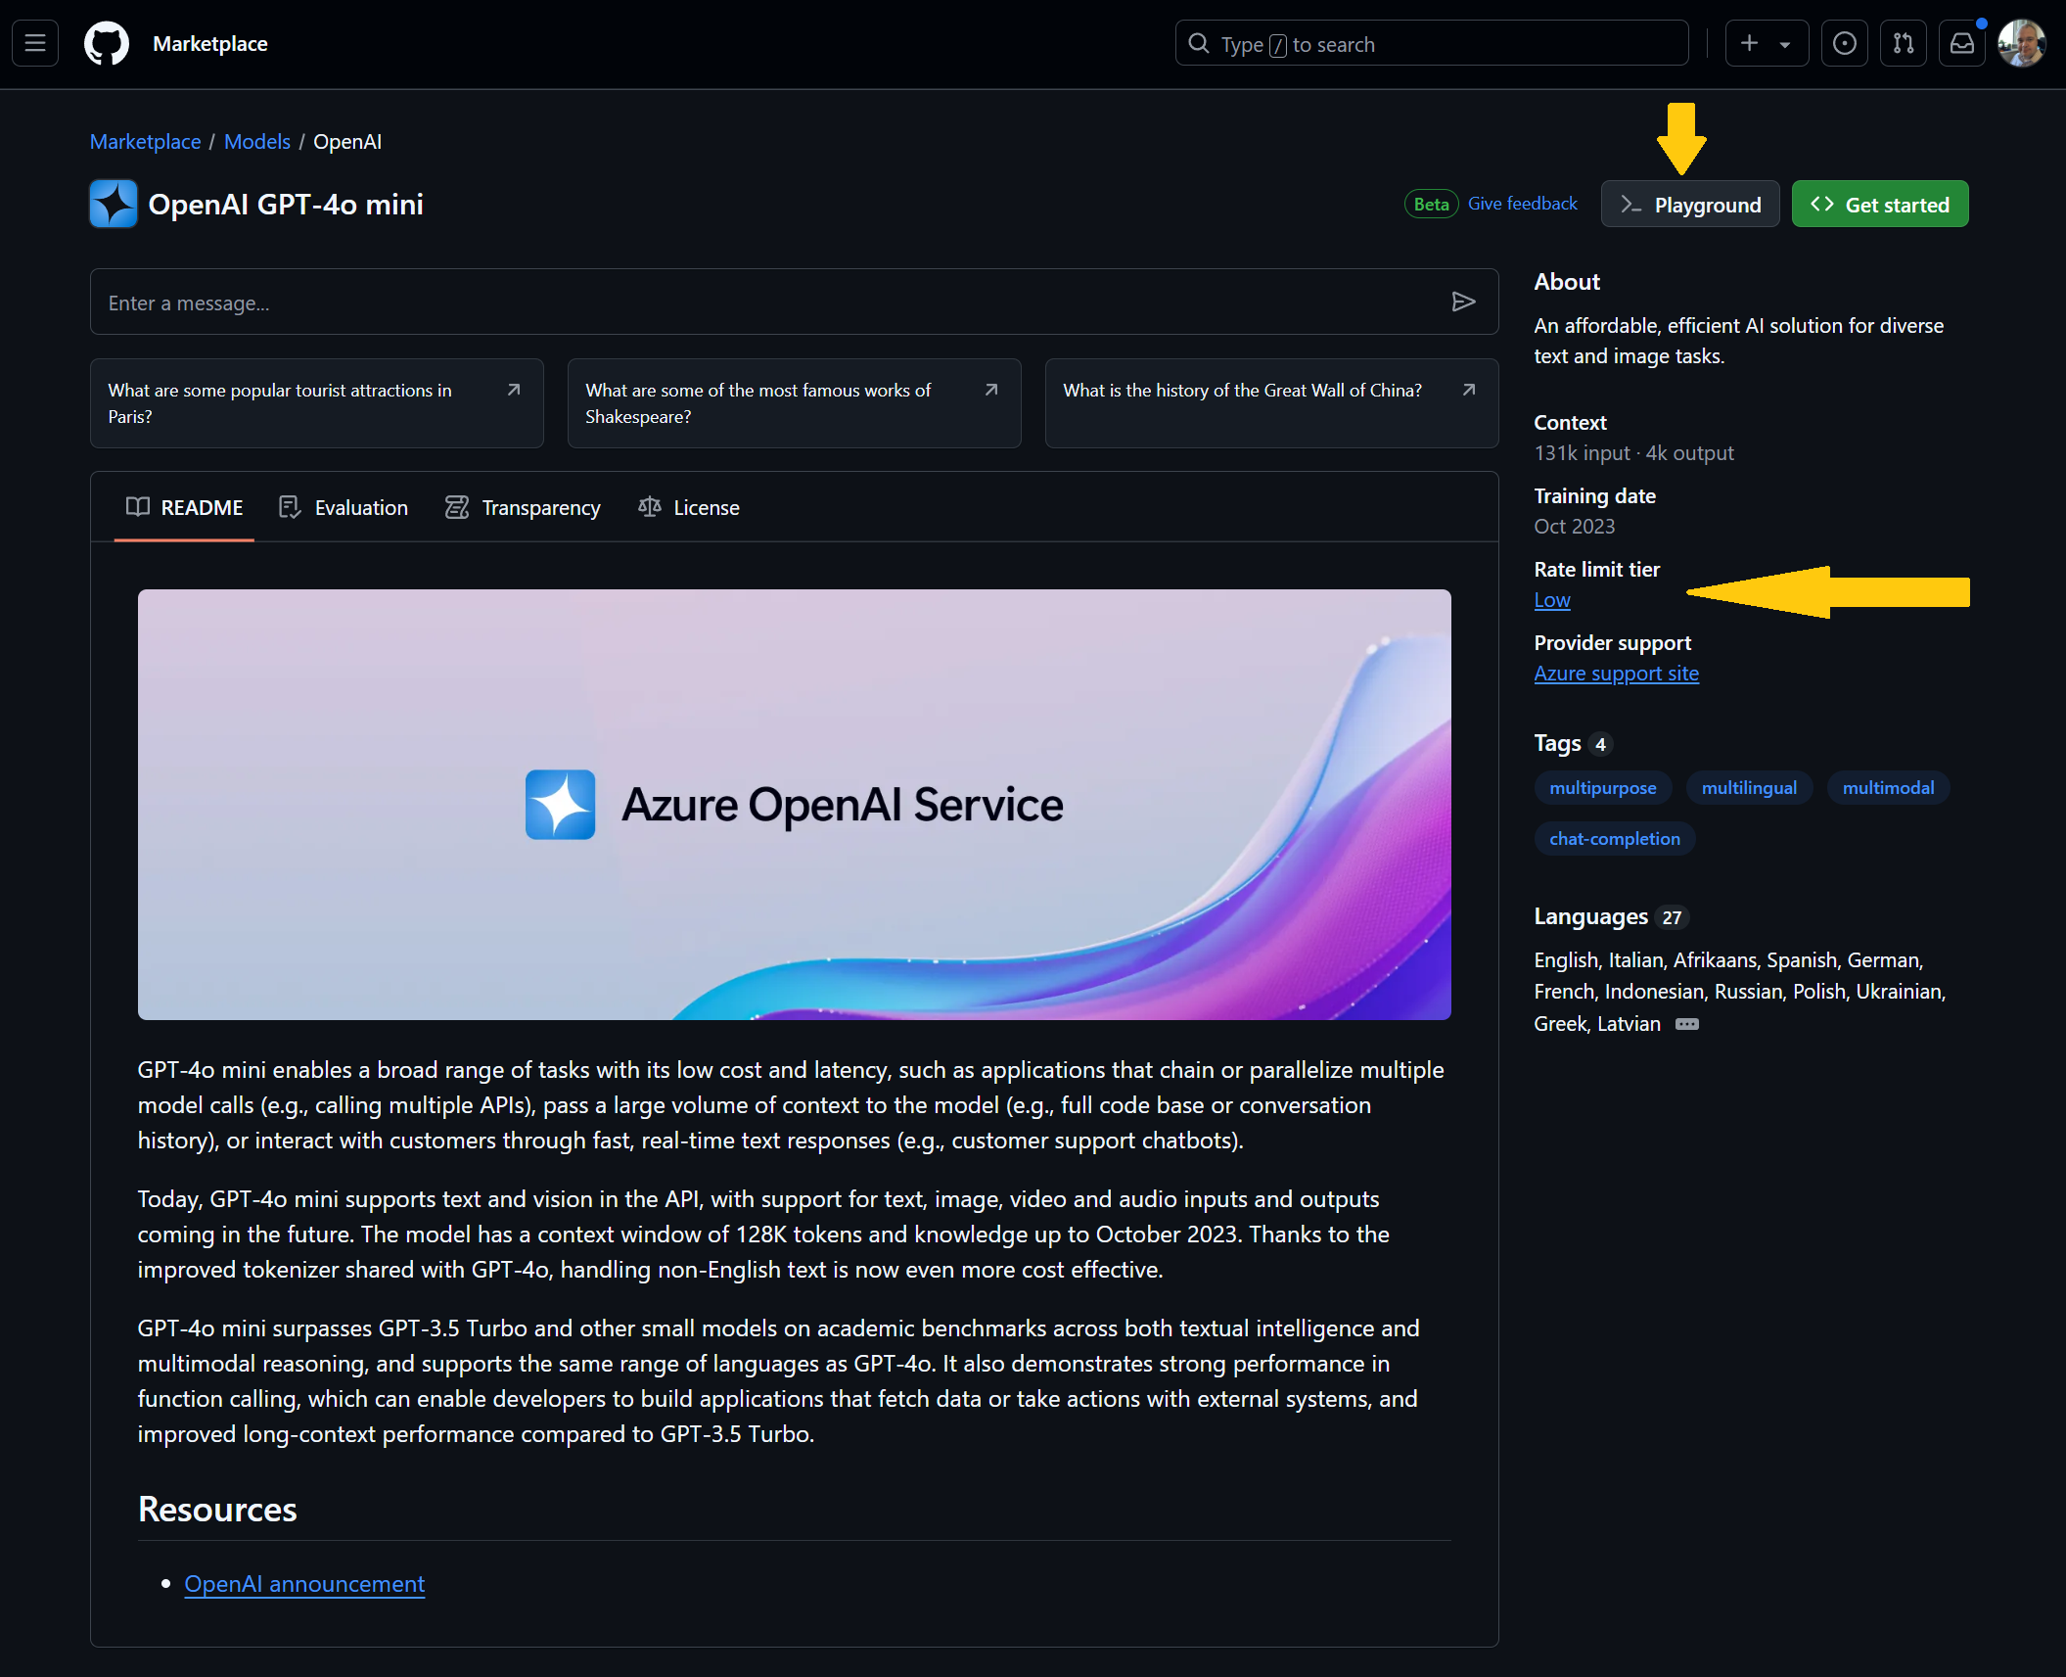Viewport: 2066px width, 1677px height.
Task: Click the send message arrow icon
Action: click(x=1463, y=303)
